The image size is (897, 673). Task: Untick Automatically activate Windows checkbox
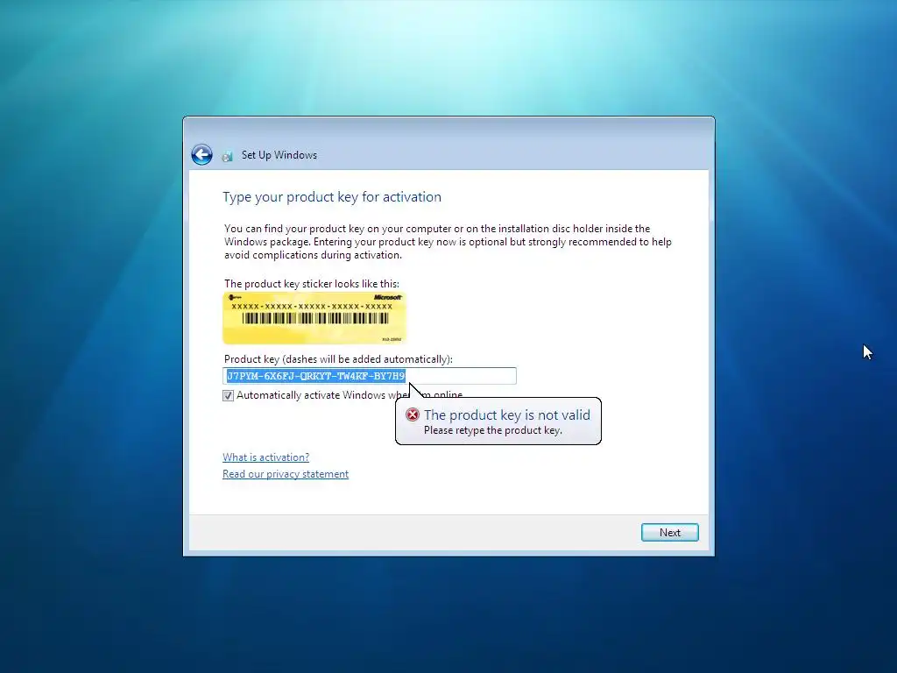point(229,395)
